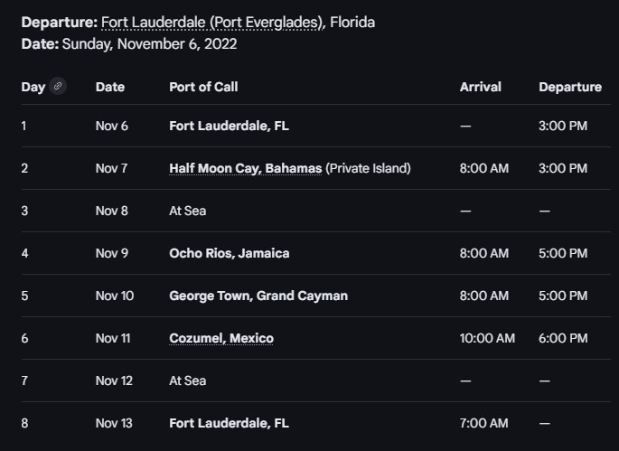Click the Nov 9 date cell
The width and height of the screenshot is (619, 451).
112,253
